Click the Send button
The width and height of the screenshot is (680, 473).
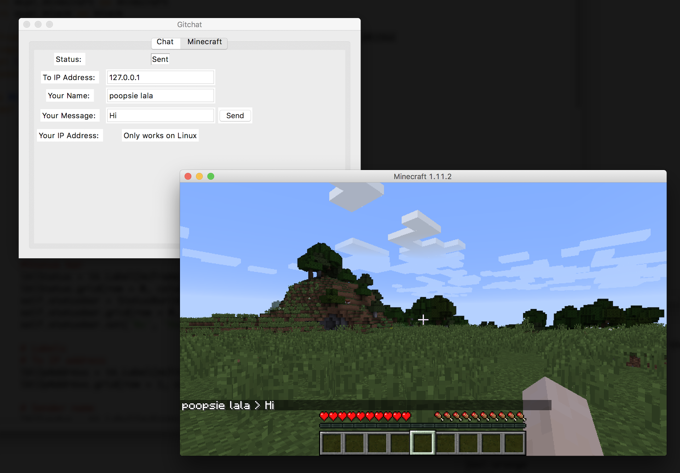pyautogui.click(x=235, y=115)
